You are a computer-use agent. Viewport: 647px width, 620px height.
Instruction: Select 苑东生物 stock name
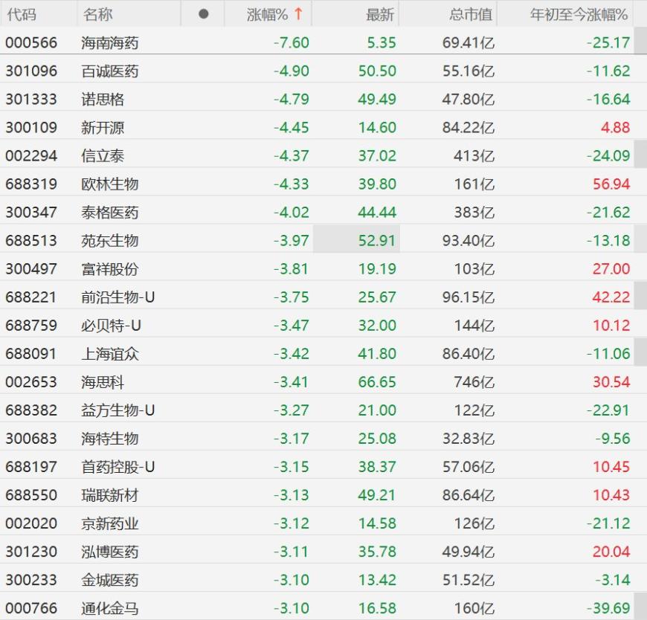pos(110,241)
